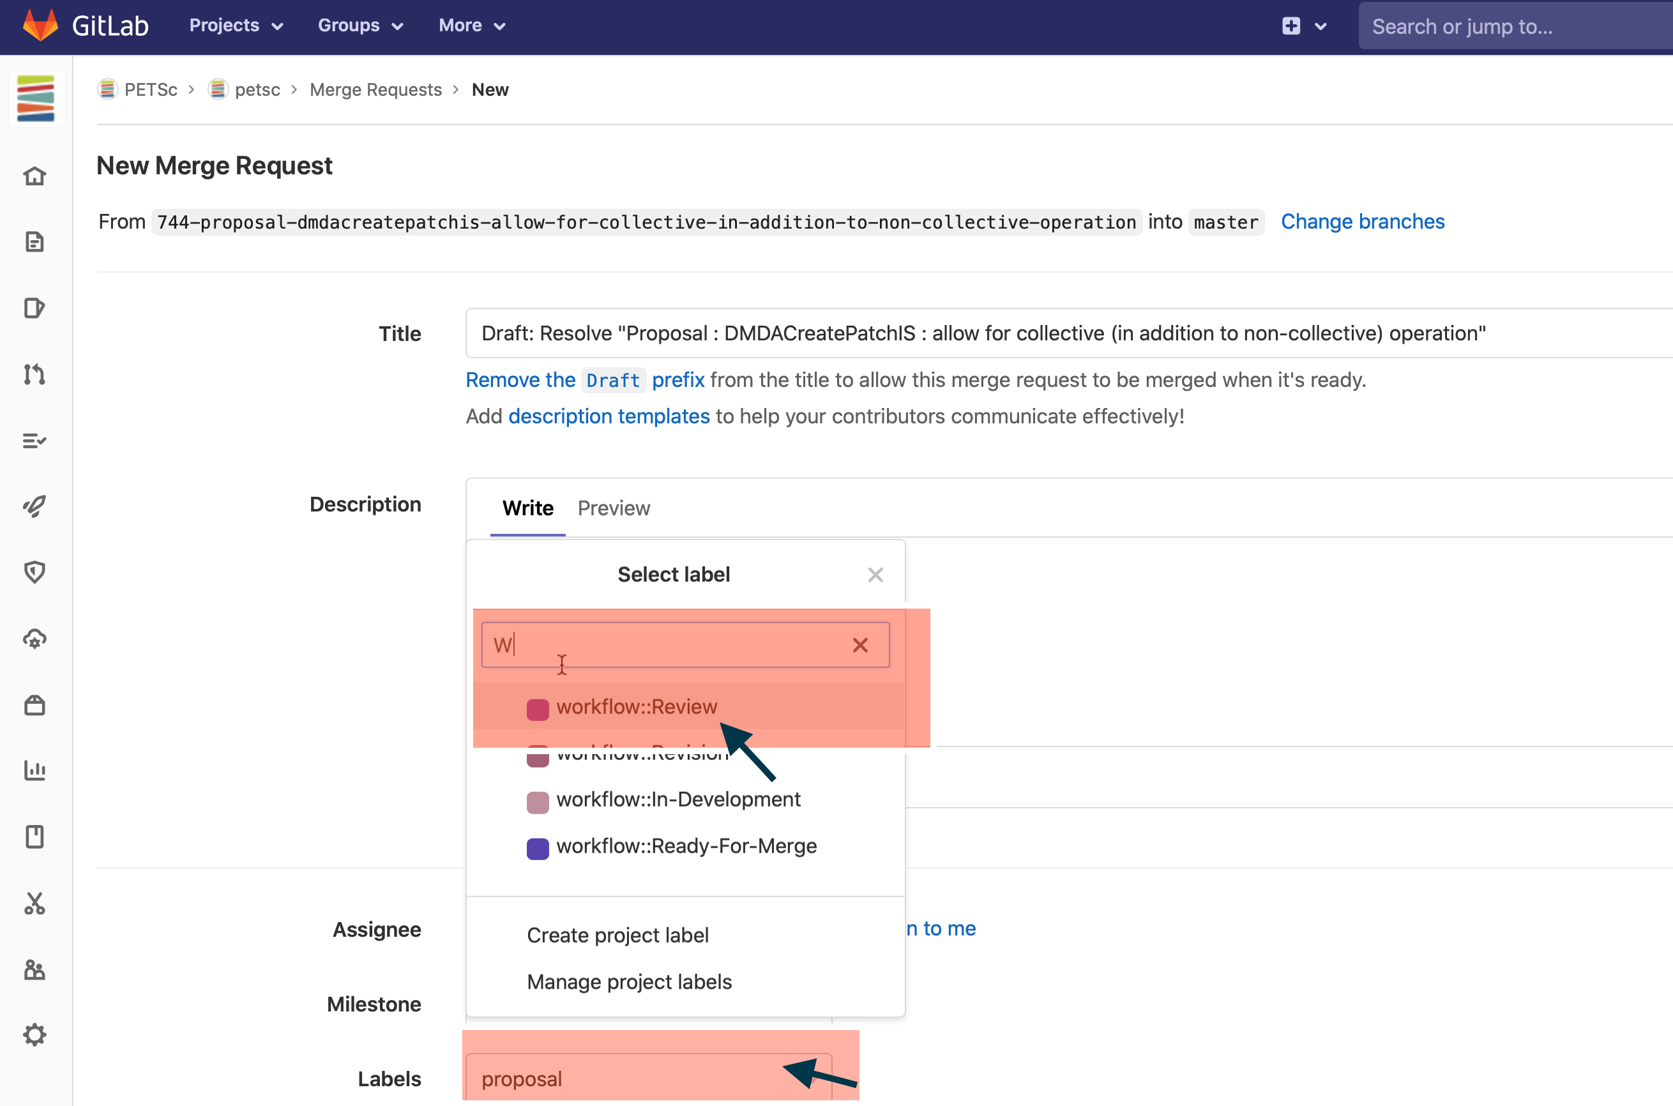Image resolution: width=1673 pixels, height=1106 pixels.
Task: Switch to the Write tab
Action: (527, 508)
